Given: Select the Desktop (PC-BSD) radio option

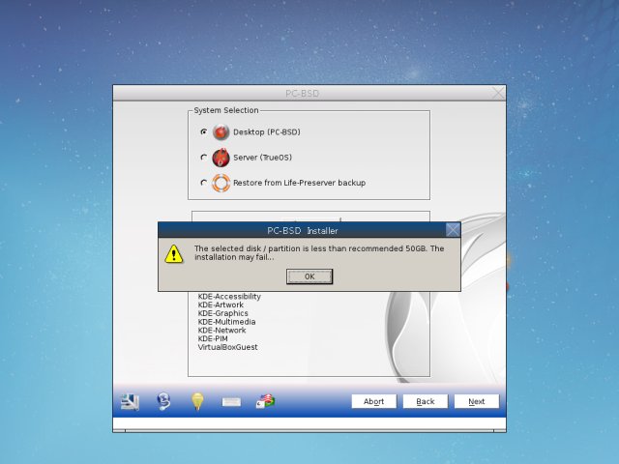Looking at the screenshot, I should (x=204, y=131).
